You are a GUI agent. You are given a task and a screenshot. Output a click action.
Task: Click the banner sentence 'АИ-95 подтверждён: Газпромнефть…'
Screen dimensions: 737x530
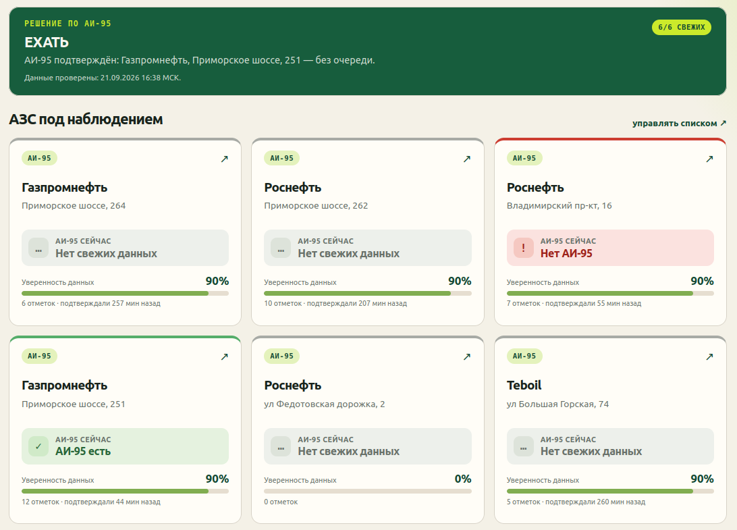click(200, 60)
